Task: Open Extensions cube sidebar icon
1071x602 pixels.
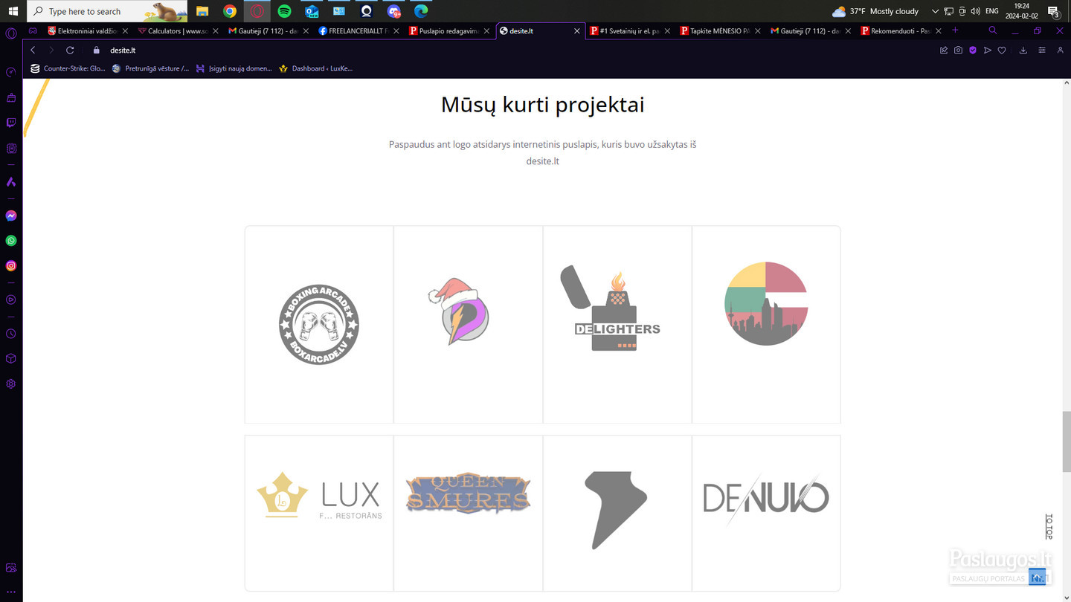Action: [x=11, y=358]
